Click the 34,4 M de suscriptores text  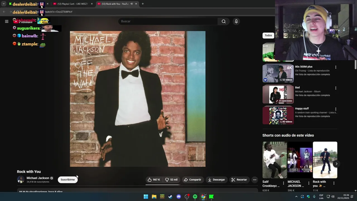point(38,182)
